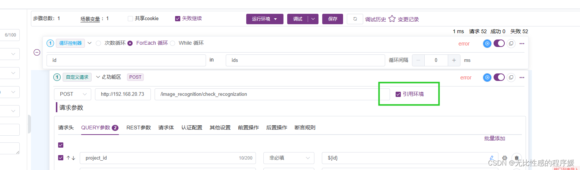Click the loop interval value field

coord(436,60)
